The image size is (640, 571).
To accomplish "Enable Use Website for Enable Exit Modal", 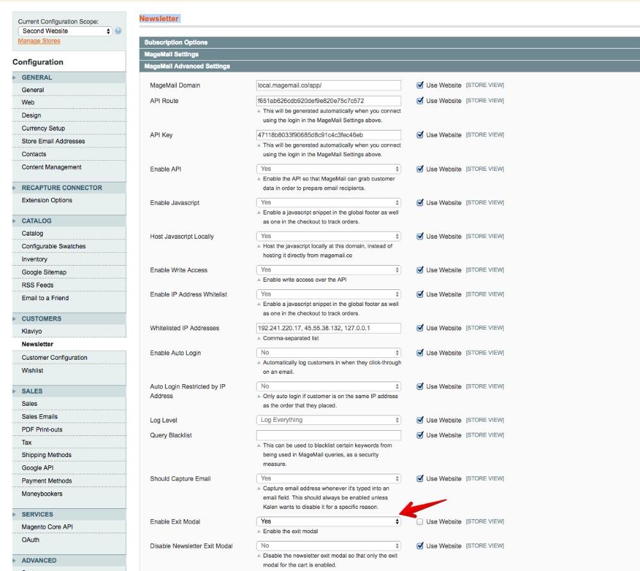I will 420,522.
